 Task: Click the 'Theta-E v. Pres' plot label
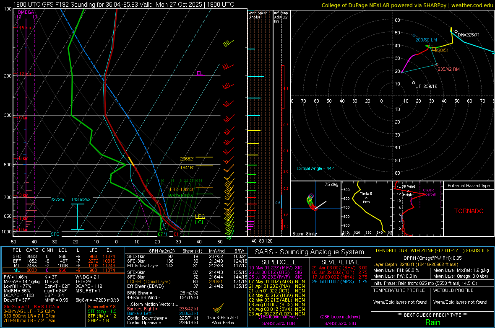click(366, 197)
